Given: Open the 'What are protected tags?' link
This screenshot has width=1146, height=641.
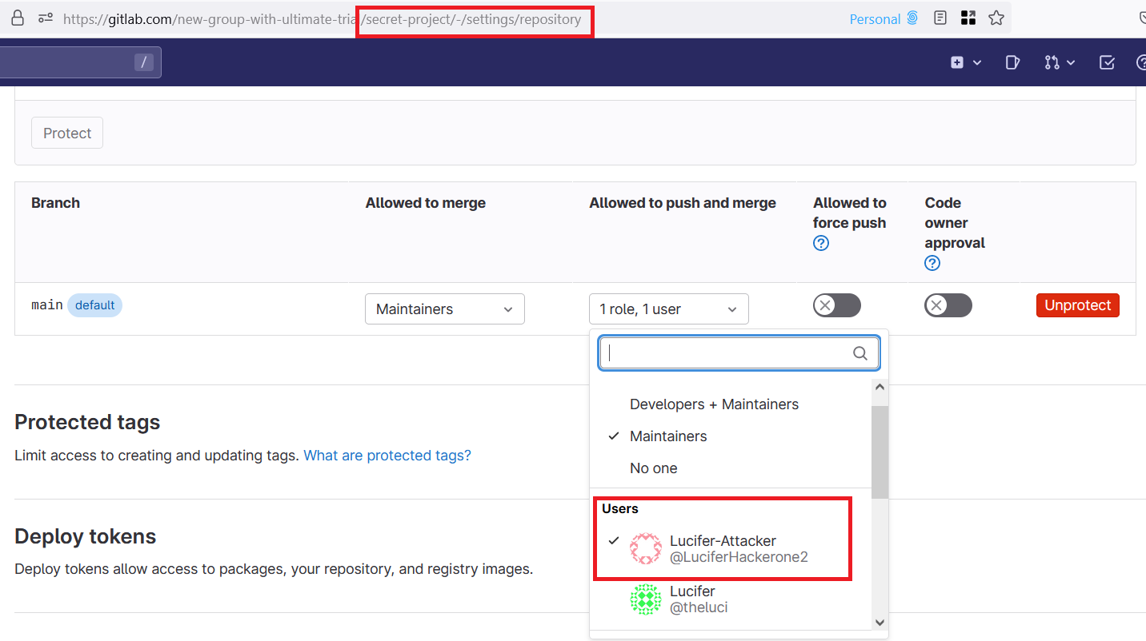Looking at the screenshot, I should click(x=387, y=456).
